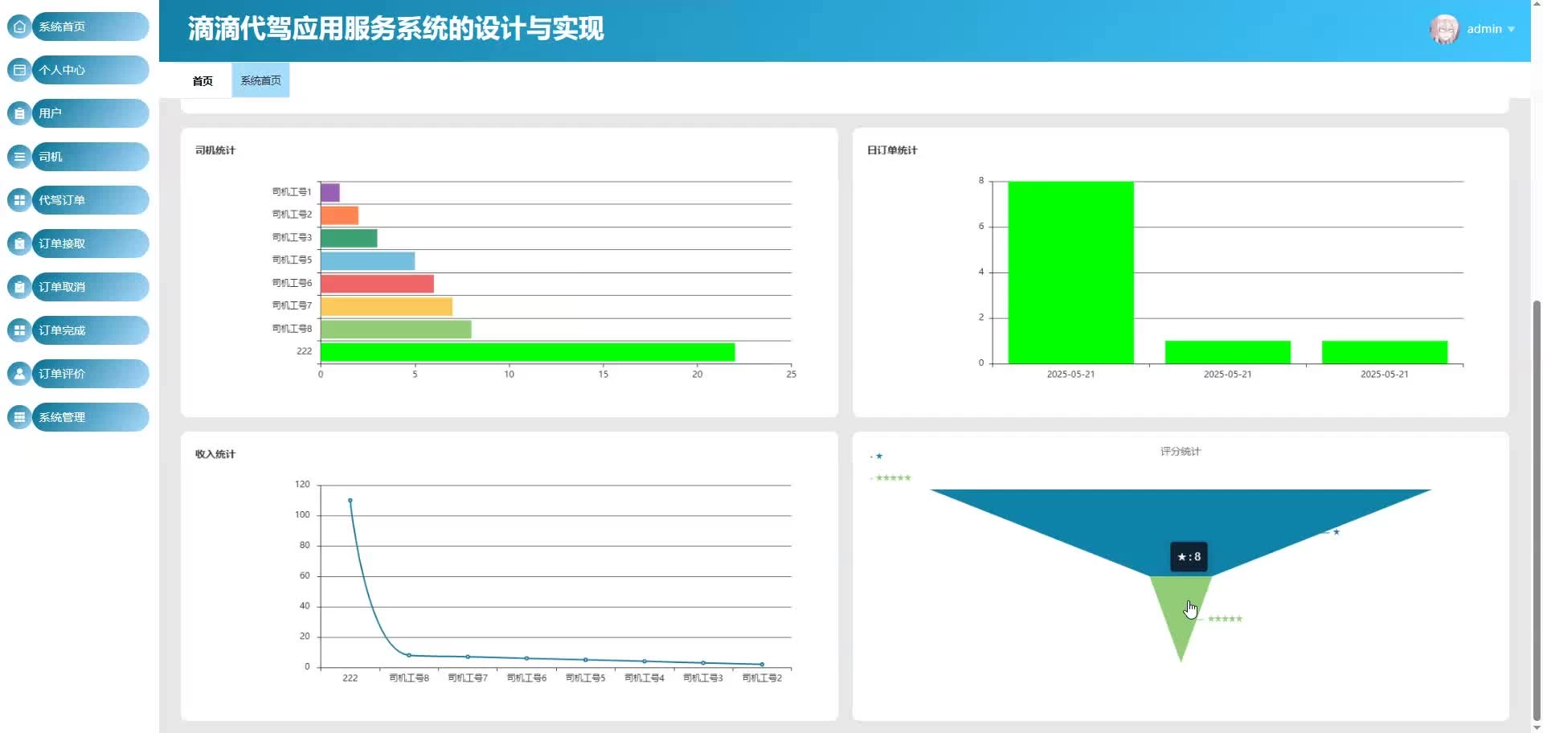Click the person icon beside 订单评价
Viewport: 1543px width, 733px height.
(x=19, y=374)
